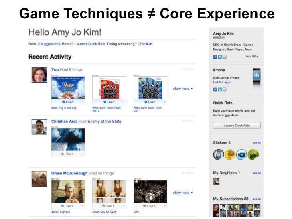Image resolution: width=292 pixels, height=219 pixels.
Task: Click 'I like it' under Enemy of the State
Action: point(66,154)
